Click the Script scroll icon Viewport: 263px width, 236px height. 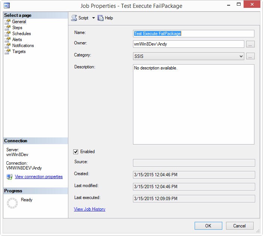click(x=74, y=18)
